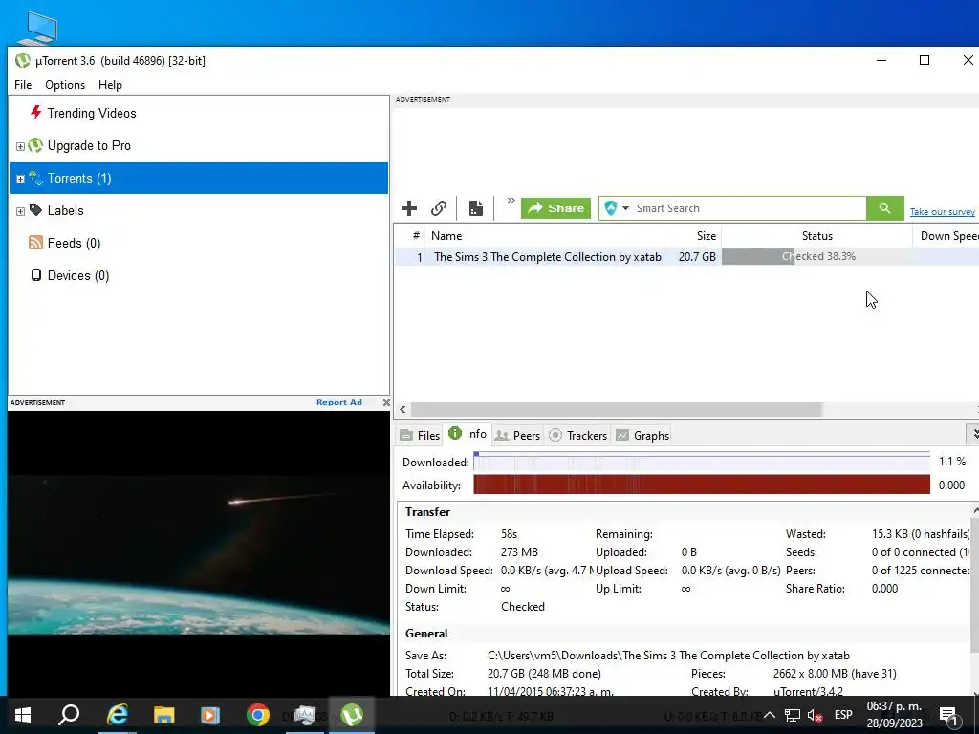Sort torrents by Size column
Screen dimensions: 979x734
point(692,236)
